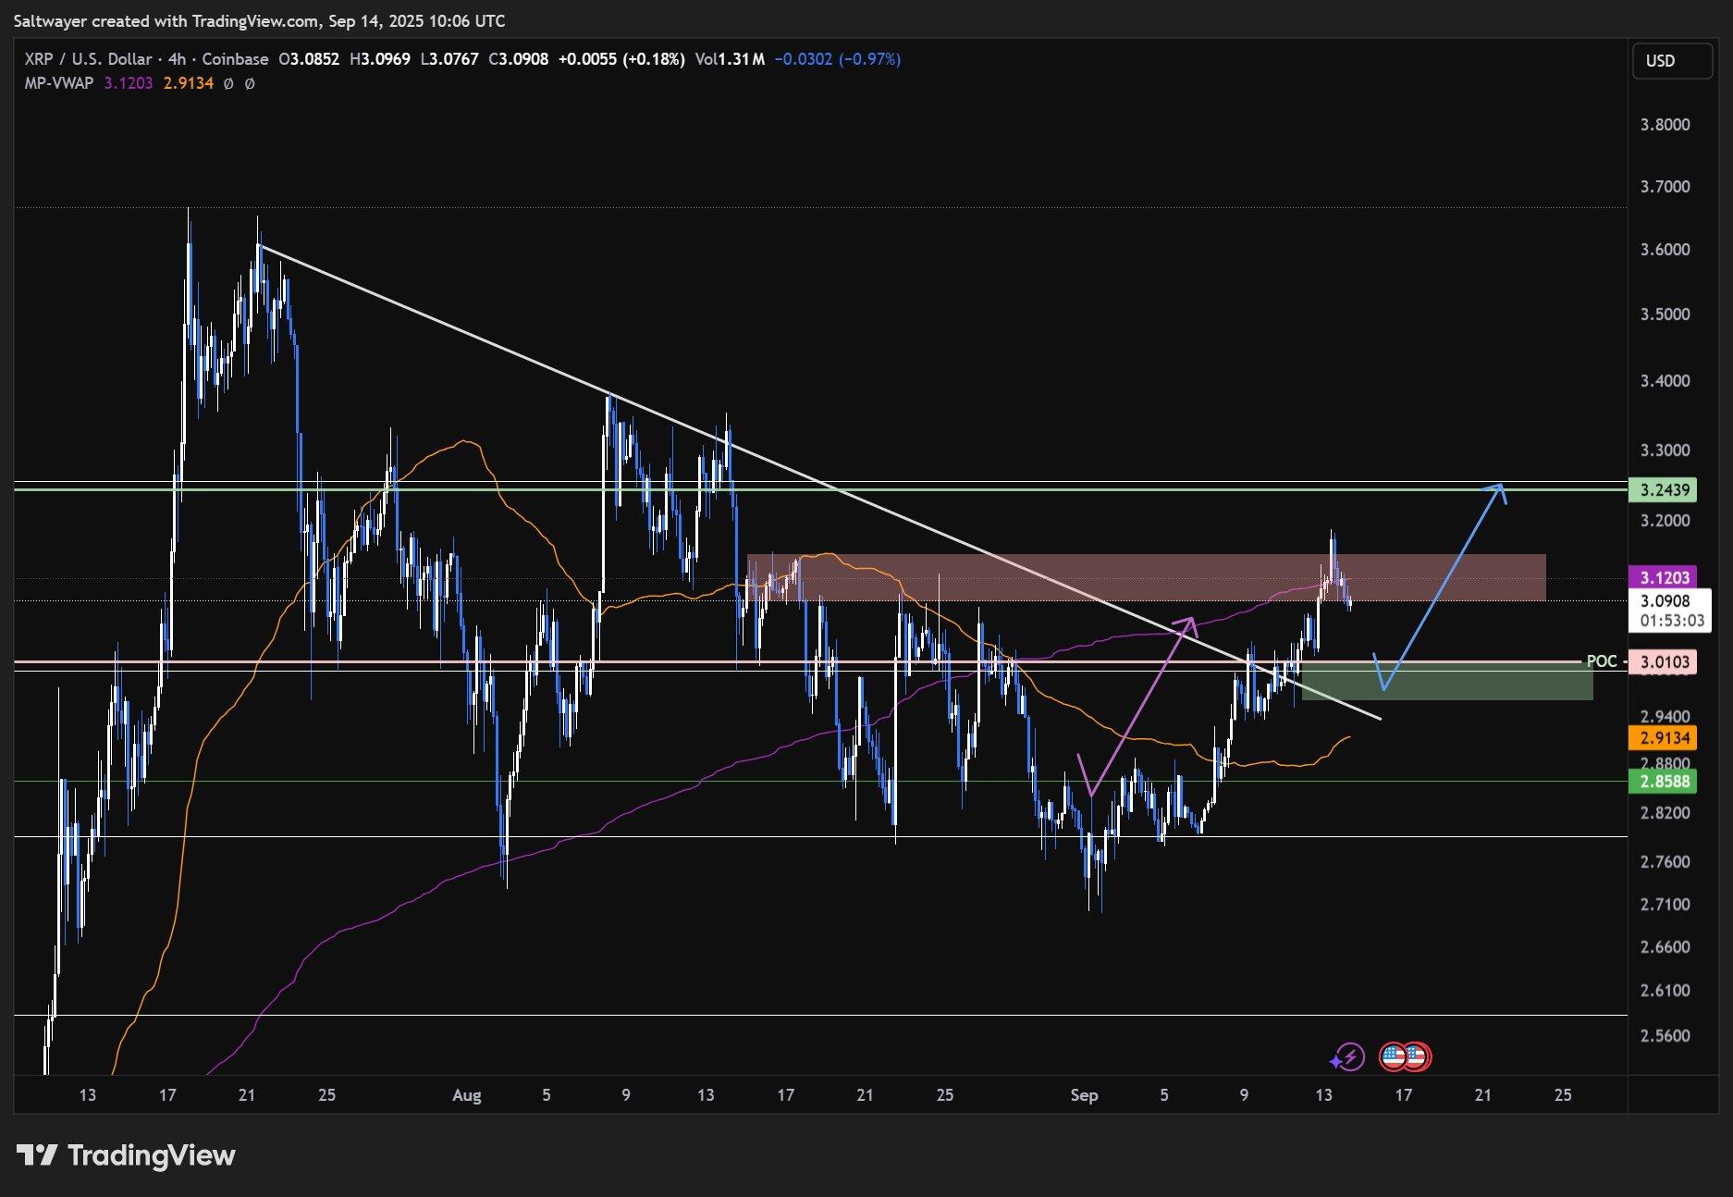Click the current price label 3.0908
Image resolution: width=1733 pixels, height=1197 pixels.
pos(1665,601)
